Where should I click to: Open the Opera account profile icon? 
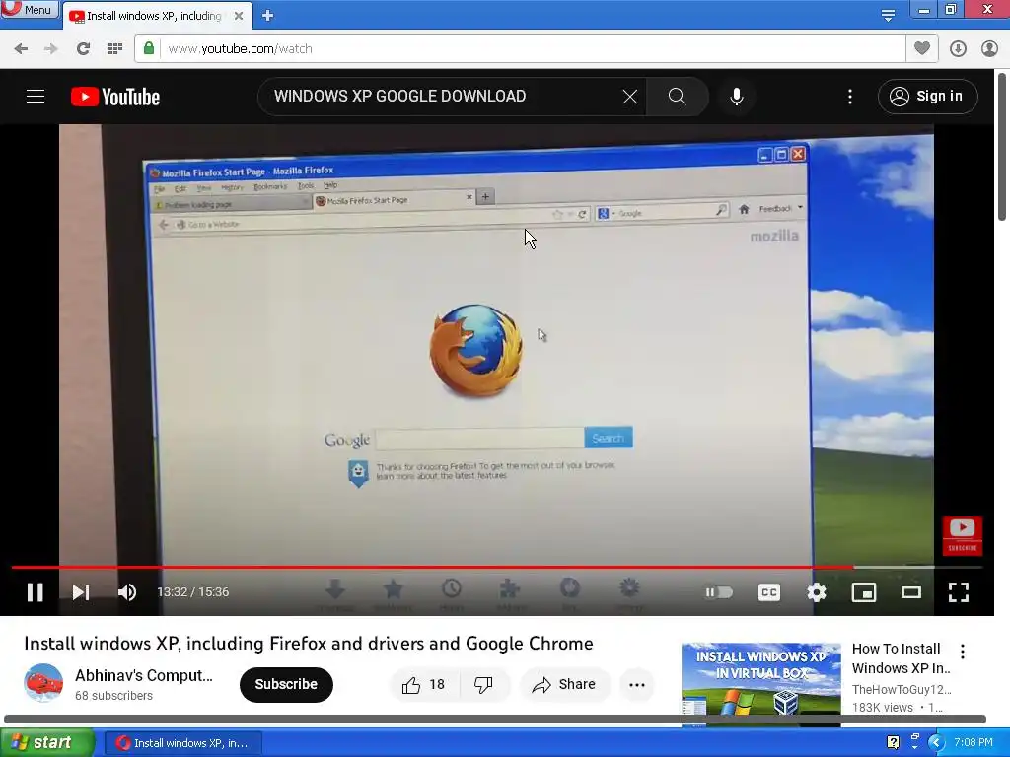(989, 49)
